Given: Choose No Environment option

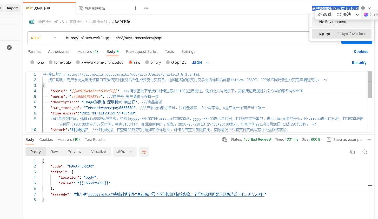Looking at the screenshot, I should click(342, 22).
